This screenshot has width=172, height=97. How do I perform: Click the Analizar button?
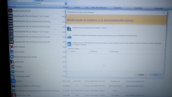tap(141, 75)
